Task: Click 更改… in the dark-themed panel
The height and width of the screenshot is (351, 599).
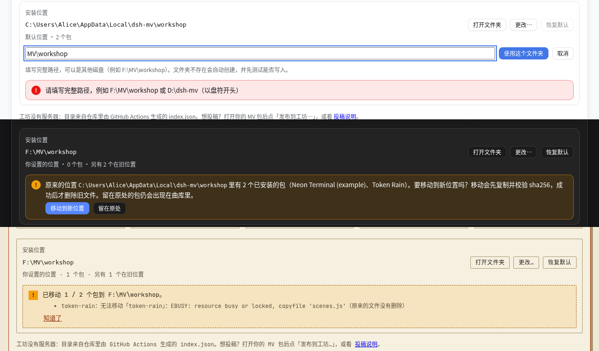Action: click(x=524, y=152)
